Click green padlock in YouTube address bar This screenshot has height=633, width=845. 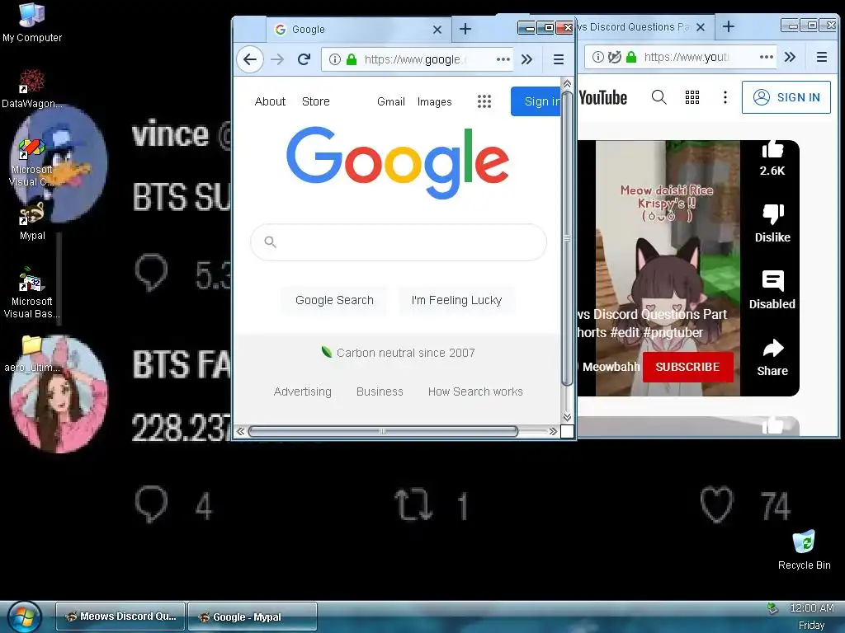tap(631, 57)
